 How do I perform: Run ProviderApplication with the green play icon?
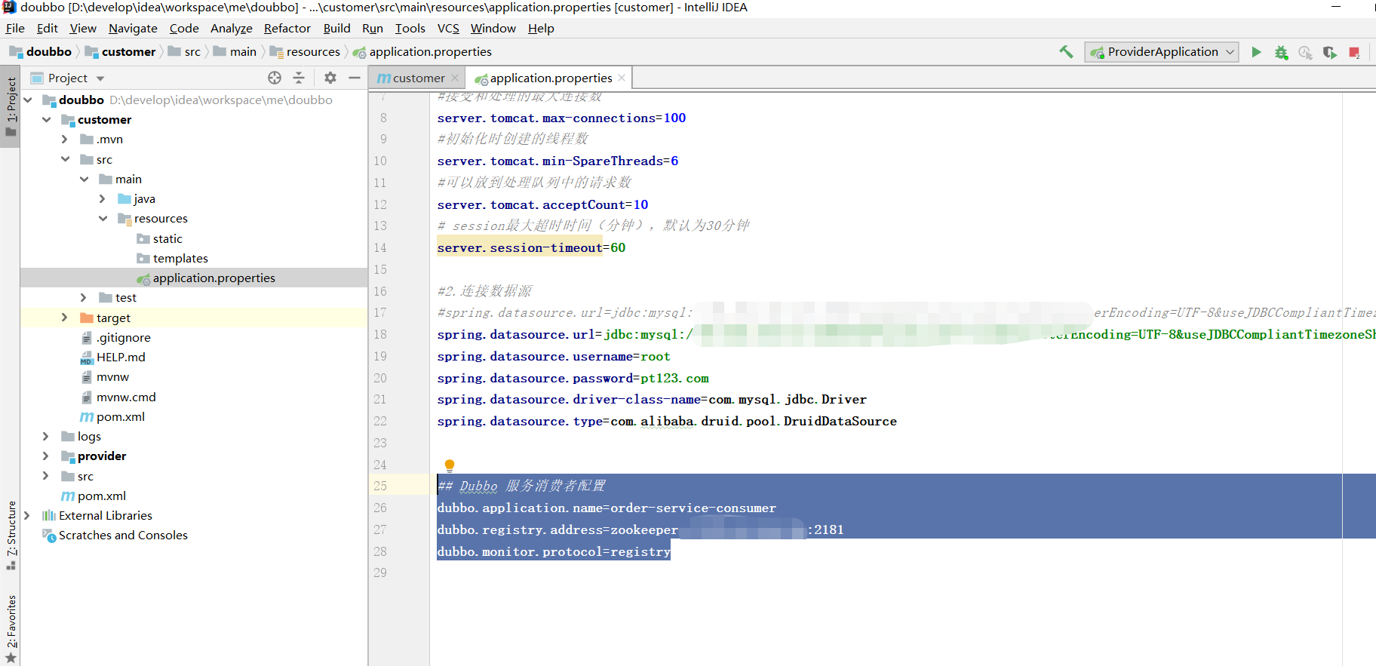click(x=1256, y=52)
